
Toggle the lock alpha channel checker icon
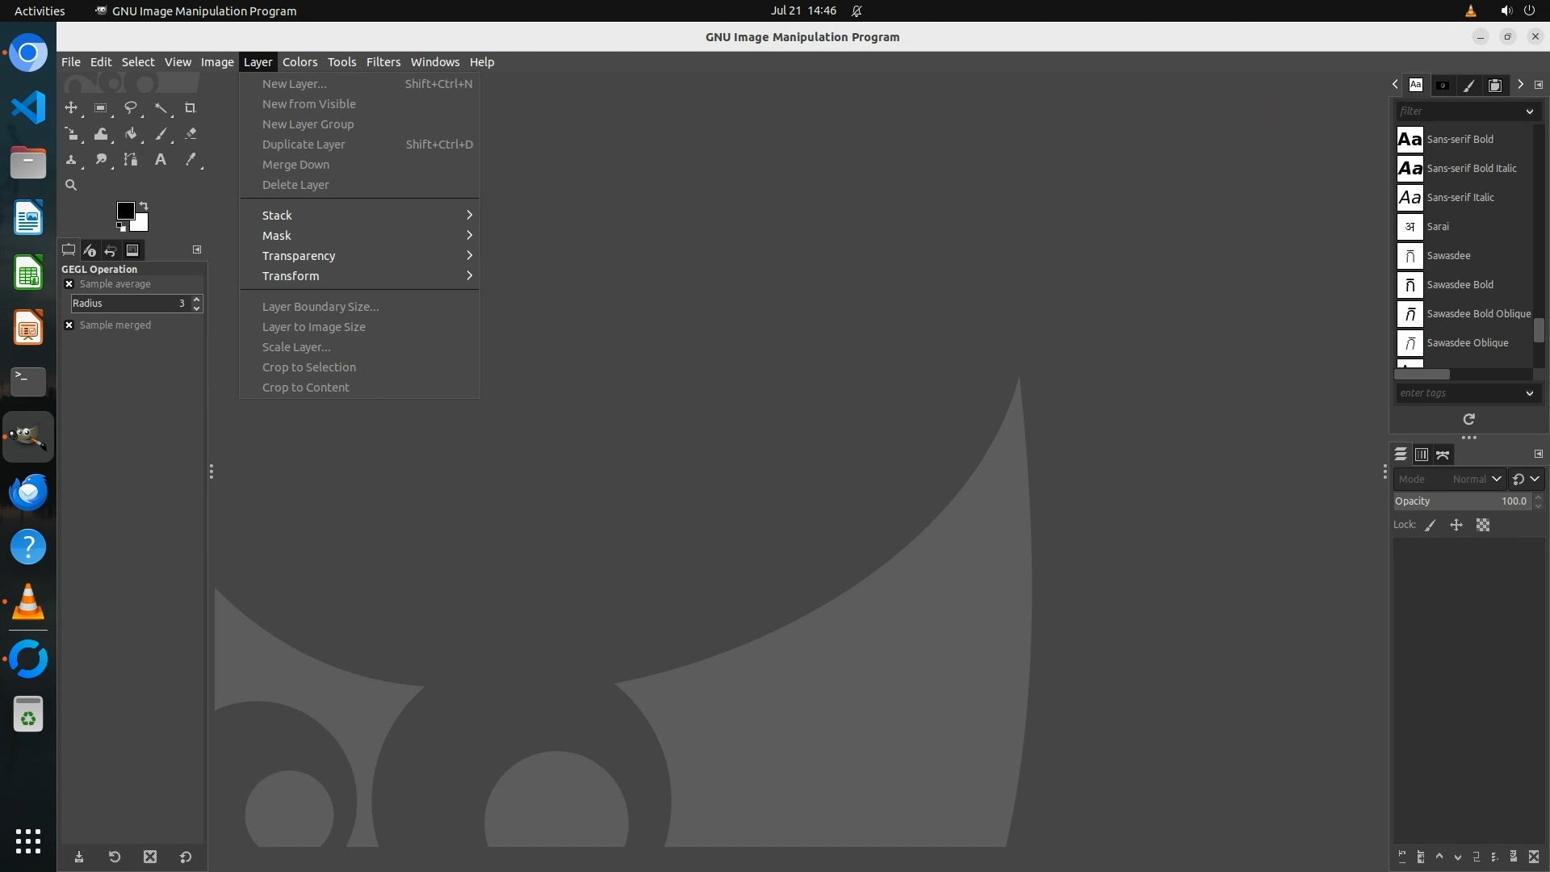1483,525
